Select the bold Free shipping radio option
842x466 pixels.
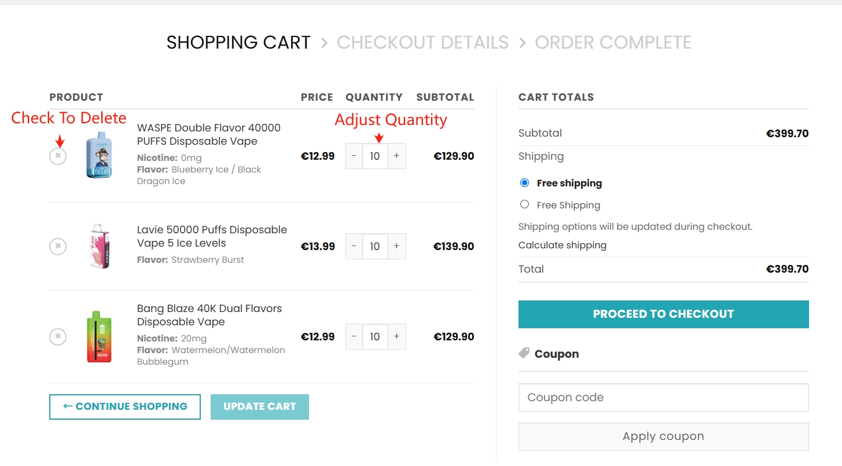(x=525, y=183)
